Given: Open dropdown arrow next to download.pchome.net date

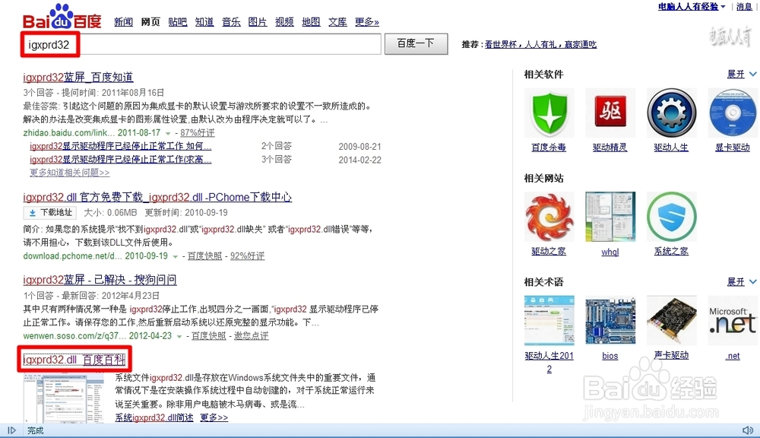Looking at the screenshot, I should (x=176, y=256).
